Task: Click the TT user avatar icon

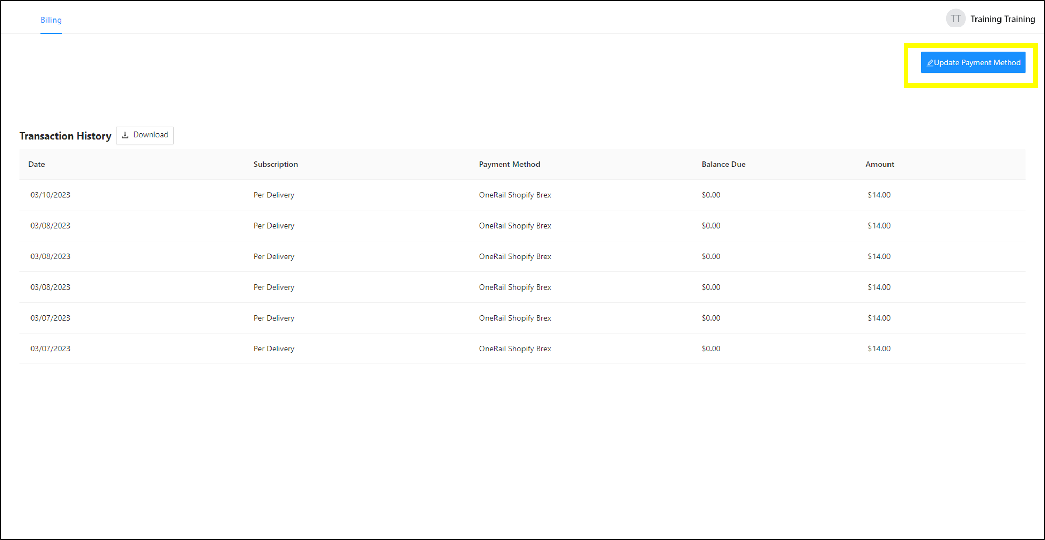Action: click(955, 18)
